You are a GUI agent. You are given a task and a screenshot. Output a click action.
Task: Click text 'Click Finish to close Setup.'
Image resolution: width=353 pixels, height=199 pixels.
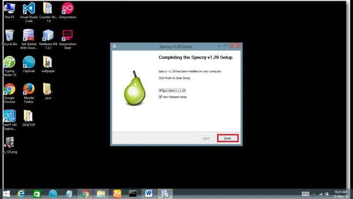point(174,78)
